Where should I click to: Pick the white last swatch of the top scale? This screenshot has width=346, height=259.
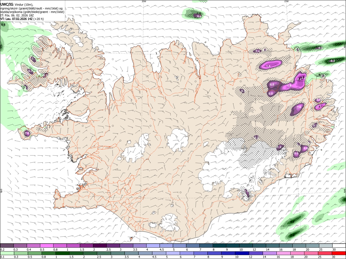[338, 246]
